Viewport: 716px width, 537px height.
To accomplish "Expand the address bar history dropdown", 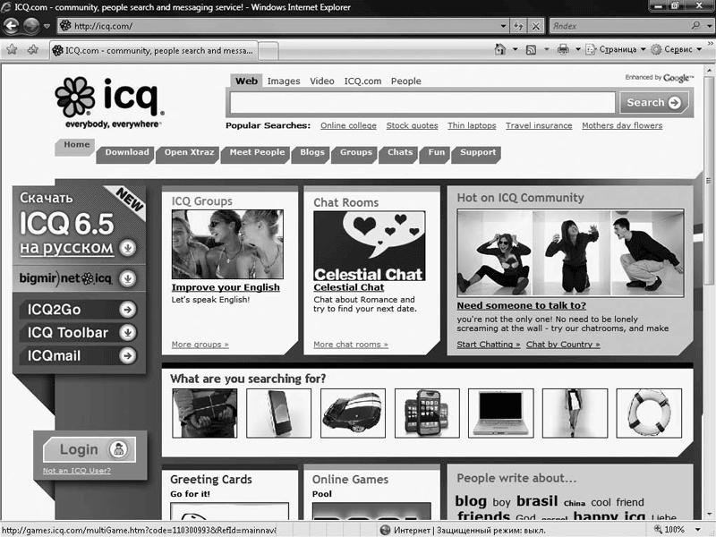I will tap(503, 26).
